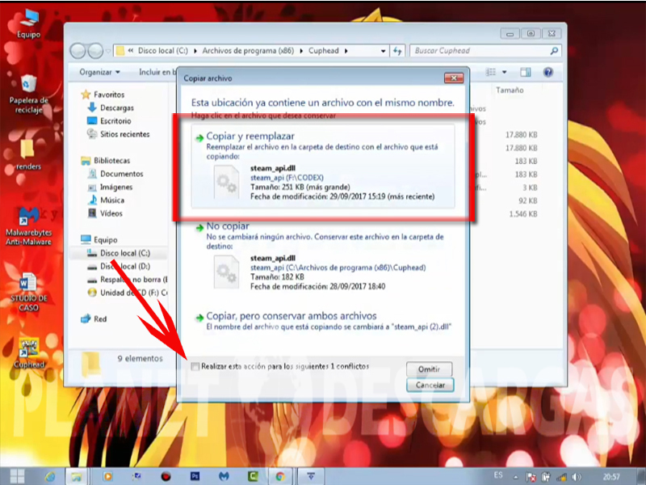The image size is (646, 485).
Task: Open the green Camtasia taskbar icon
Action: (x=253, y=476)
